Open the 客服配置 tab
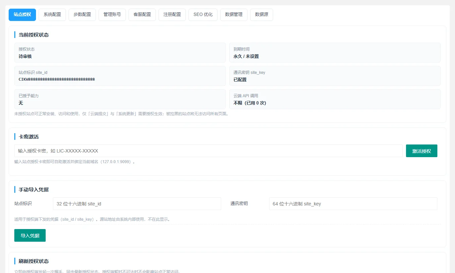Viewport: 455px width, 273px height. pos(142,15)
